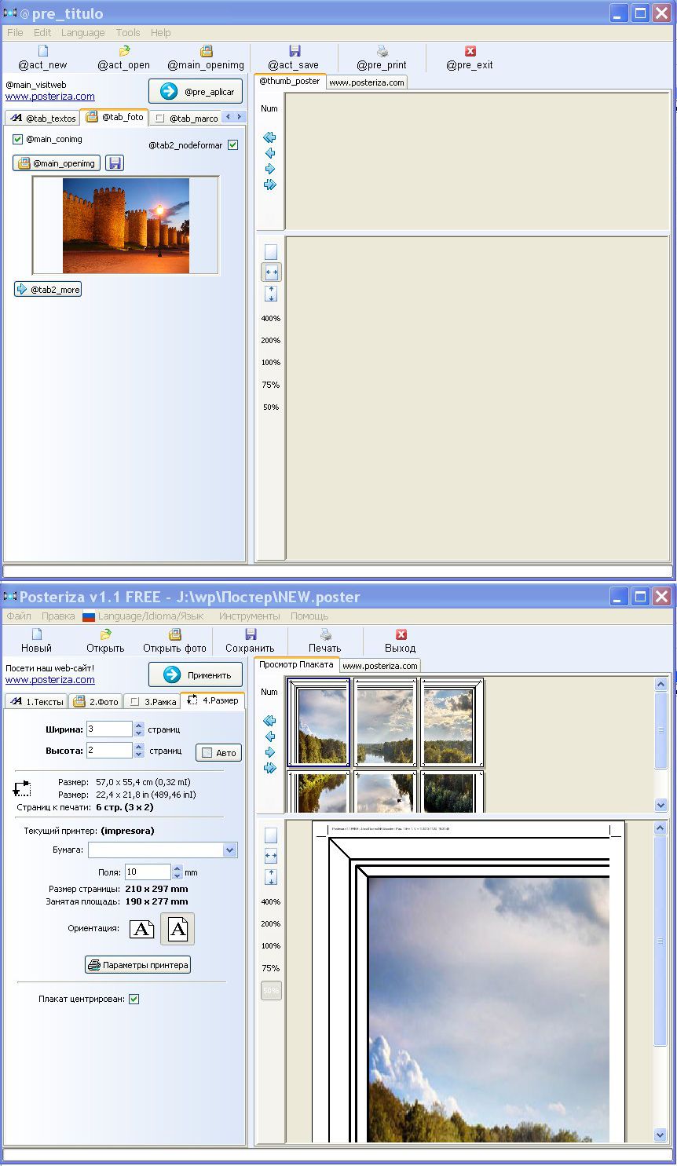This screenshot has height=1166, width=677.
Task: Increase Ширина pages with up arrow
Action: (x=139, y=725)
